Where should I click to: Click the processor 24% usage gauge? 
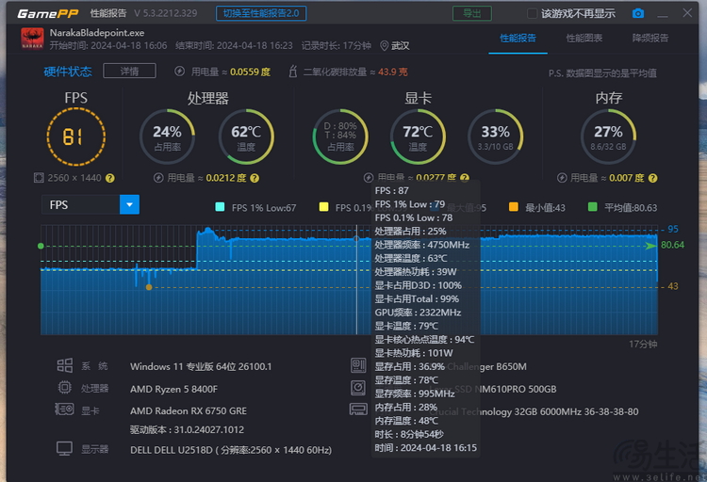point(167,137)
